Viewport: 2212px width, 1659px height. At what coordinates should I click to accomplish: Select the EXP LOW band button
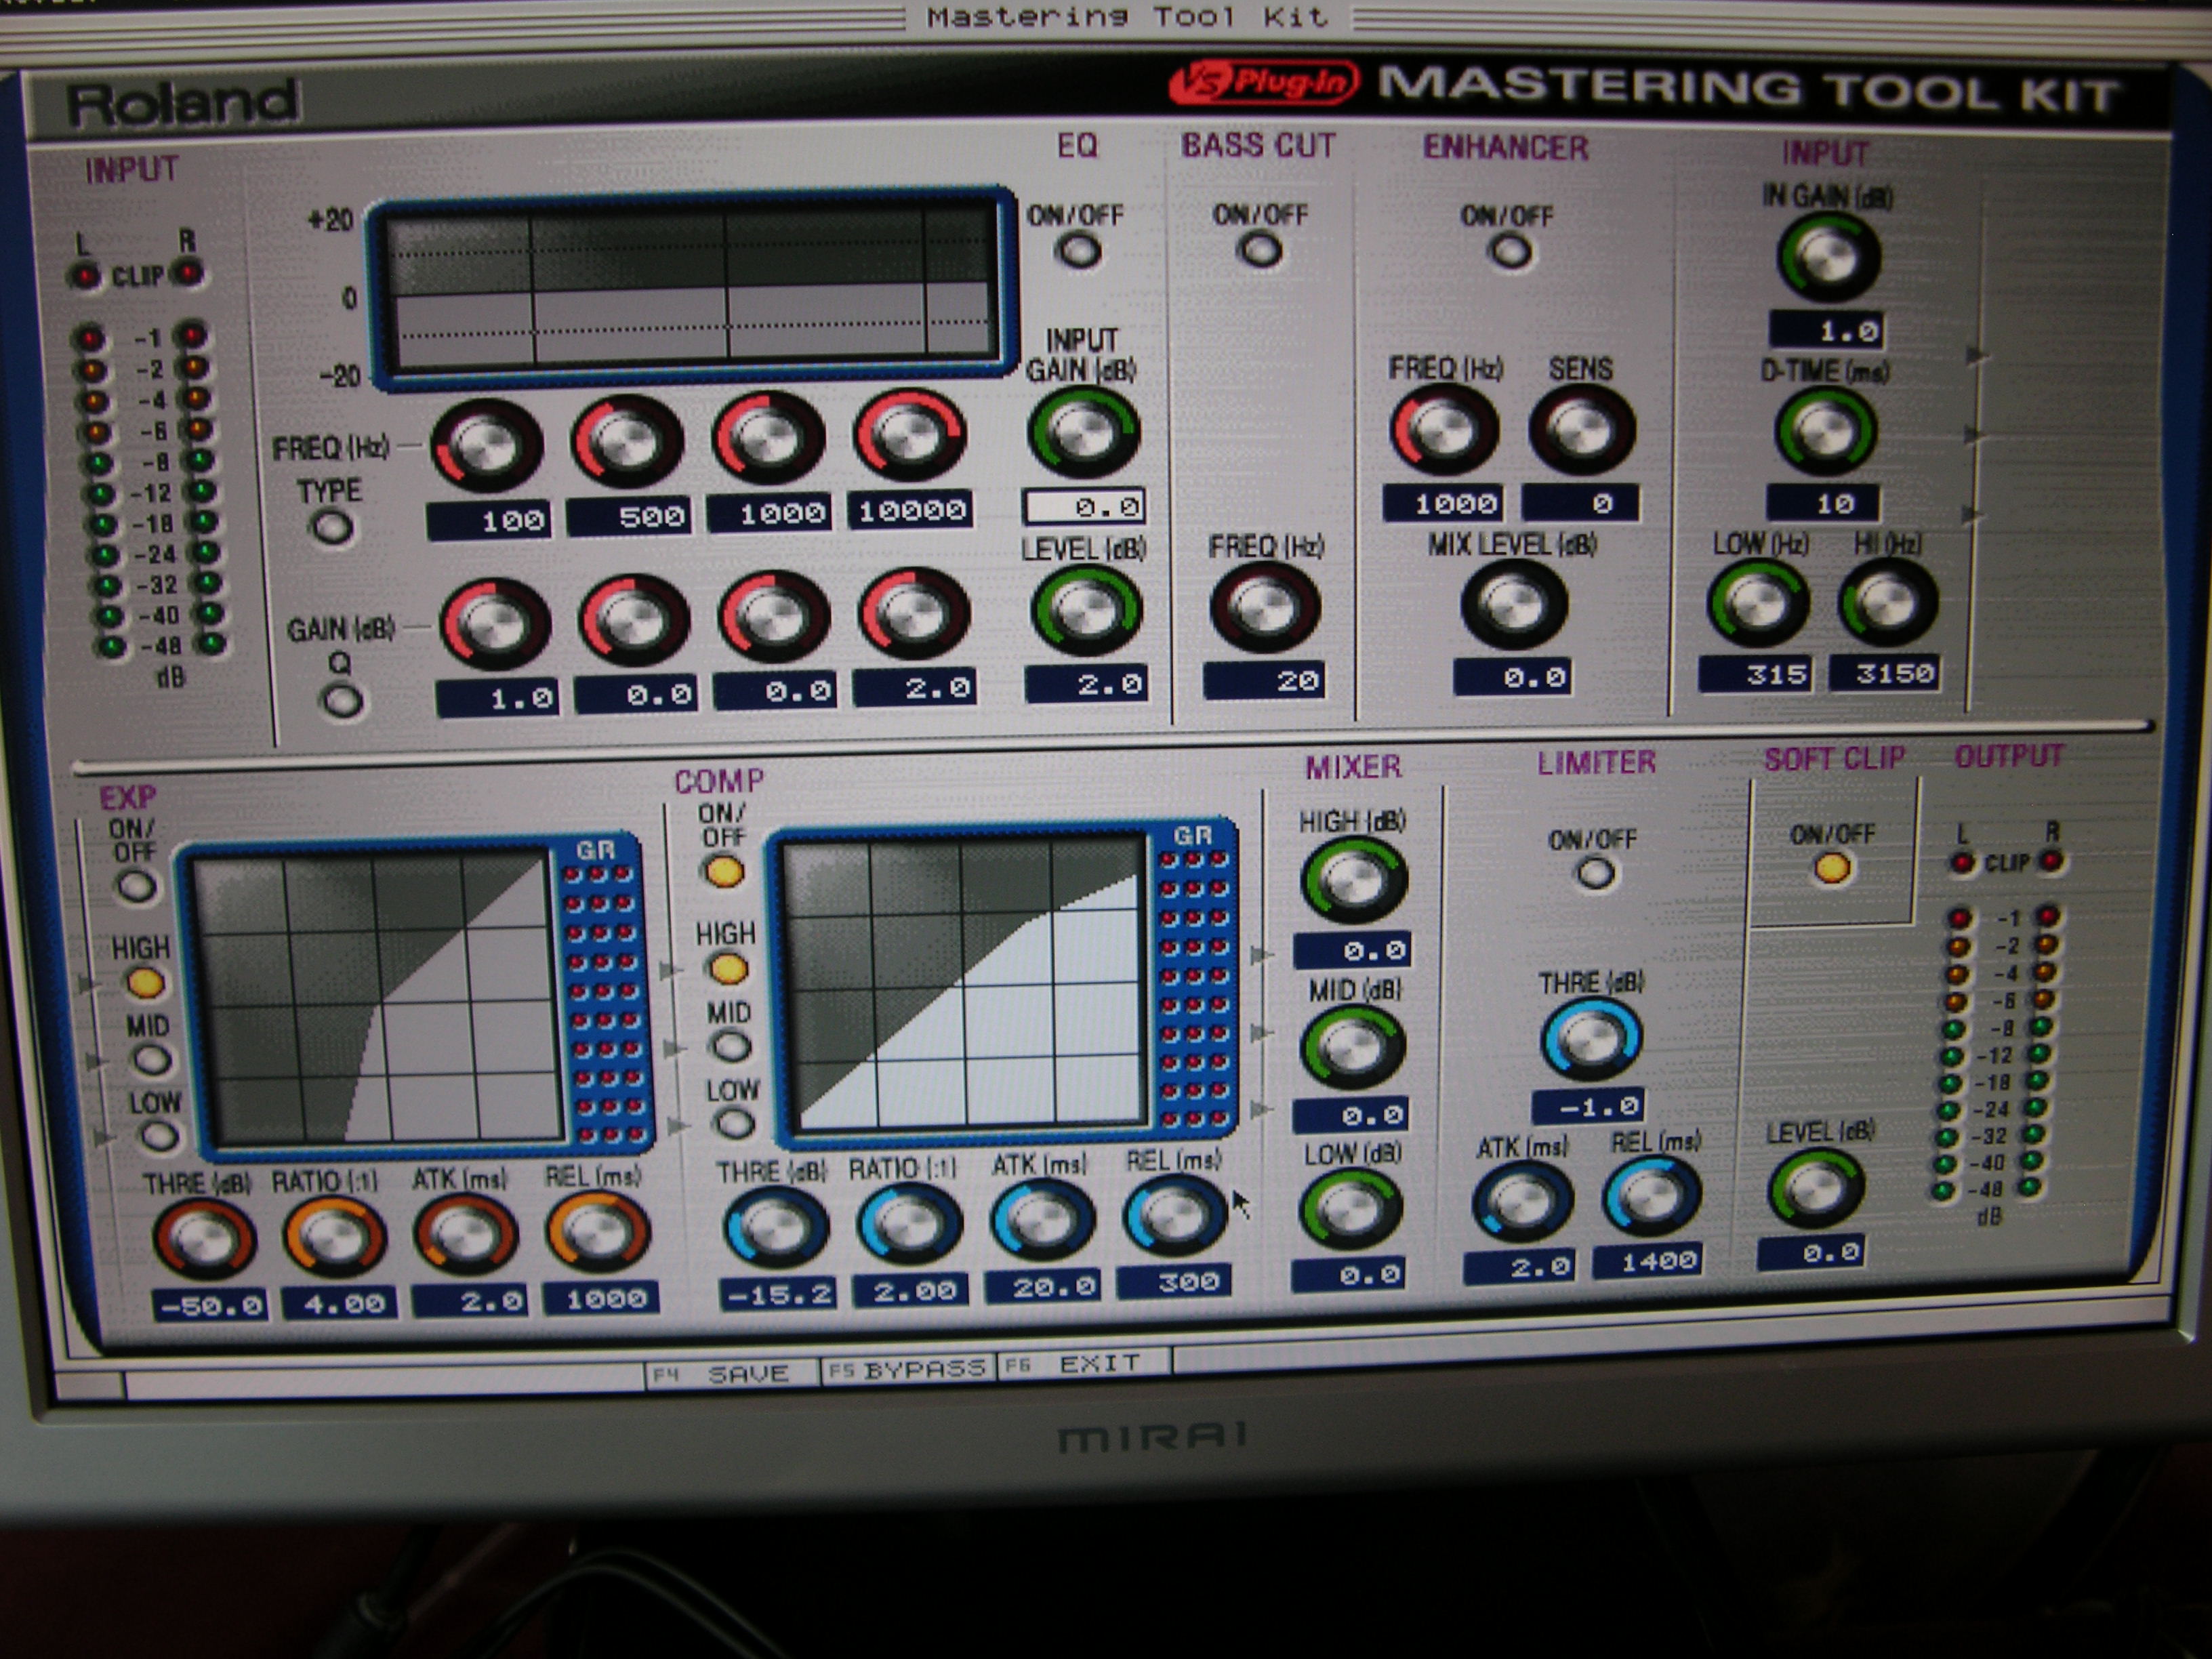(x=158, y=1135)
